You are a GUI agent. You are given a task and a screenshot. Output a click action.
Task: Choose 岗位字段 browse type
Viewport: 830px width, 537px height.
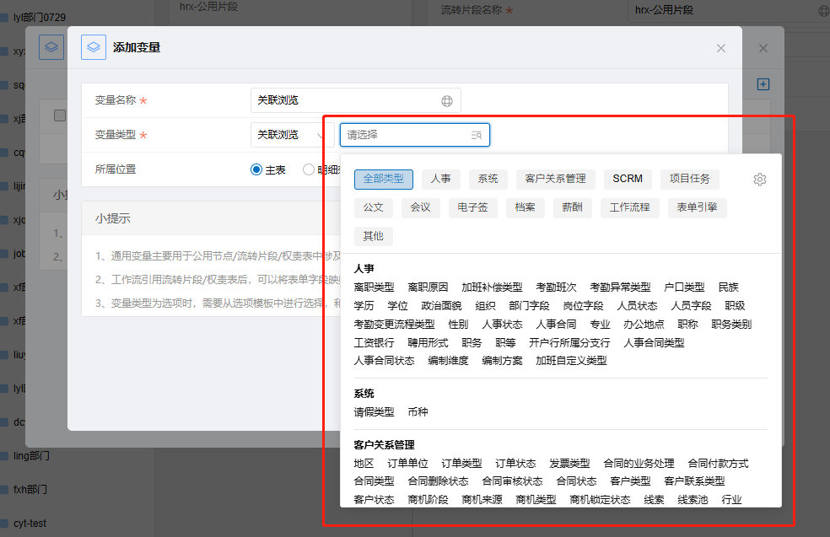[x=583, y=306]
